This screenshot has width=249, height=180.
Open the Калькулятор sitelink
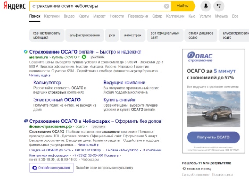click(x=47, y=83)
